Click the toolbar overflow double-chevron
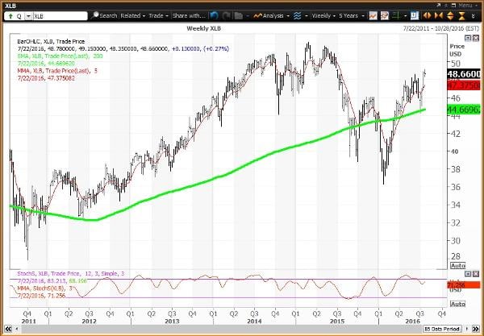Viewport: 484px width, 336px height. pos(474,16)
